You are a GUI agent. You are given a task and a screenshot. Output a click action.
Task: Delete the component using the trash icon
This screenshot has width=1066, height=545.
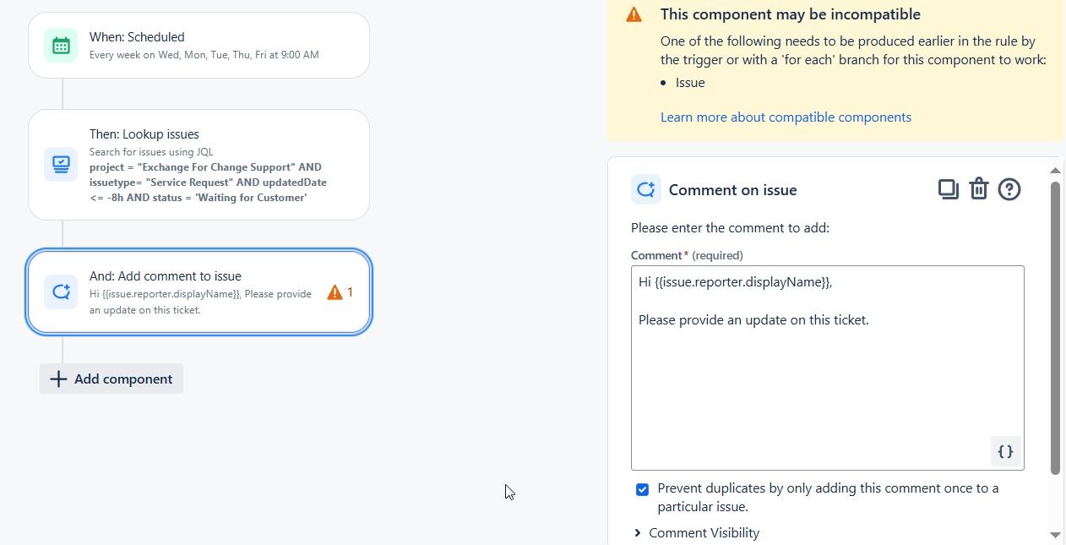click(978, 189)
